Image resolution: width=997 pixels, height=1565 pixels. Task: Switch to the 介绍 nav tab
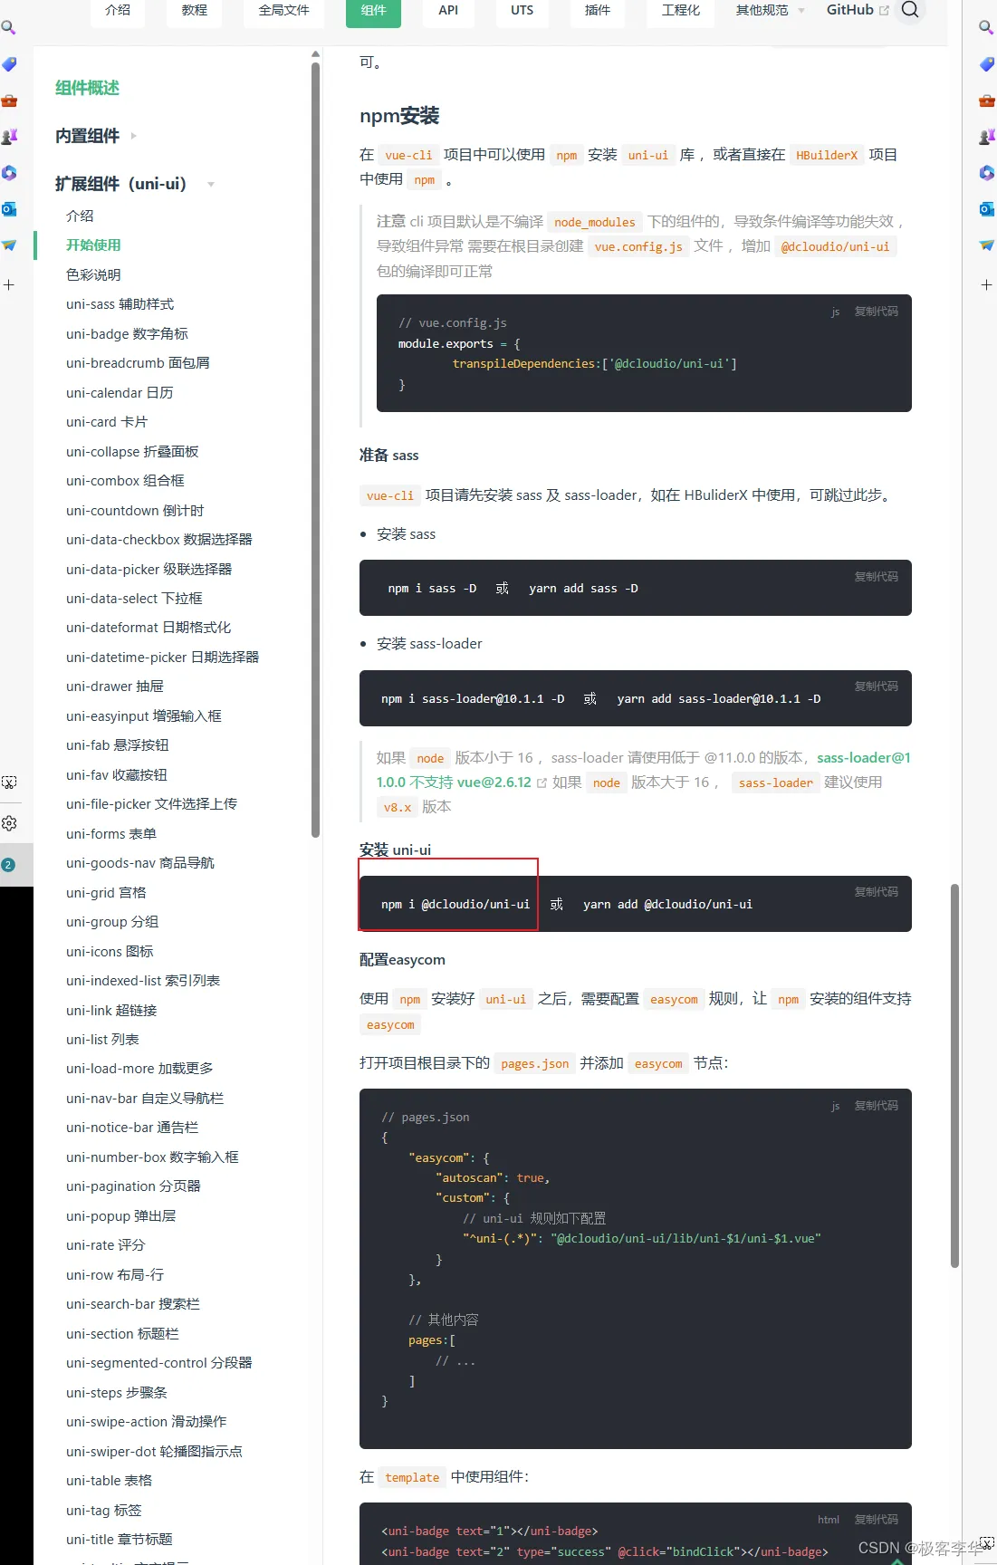[x=118, y=11]
